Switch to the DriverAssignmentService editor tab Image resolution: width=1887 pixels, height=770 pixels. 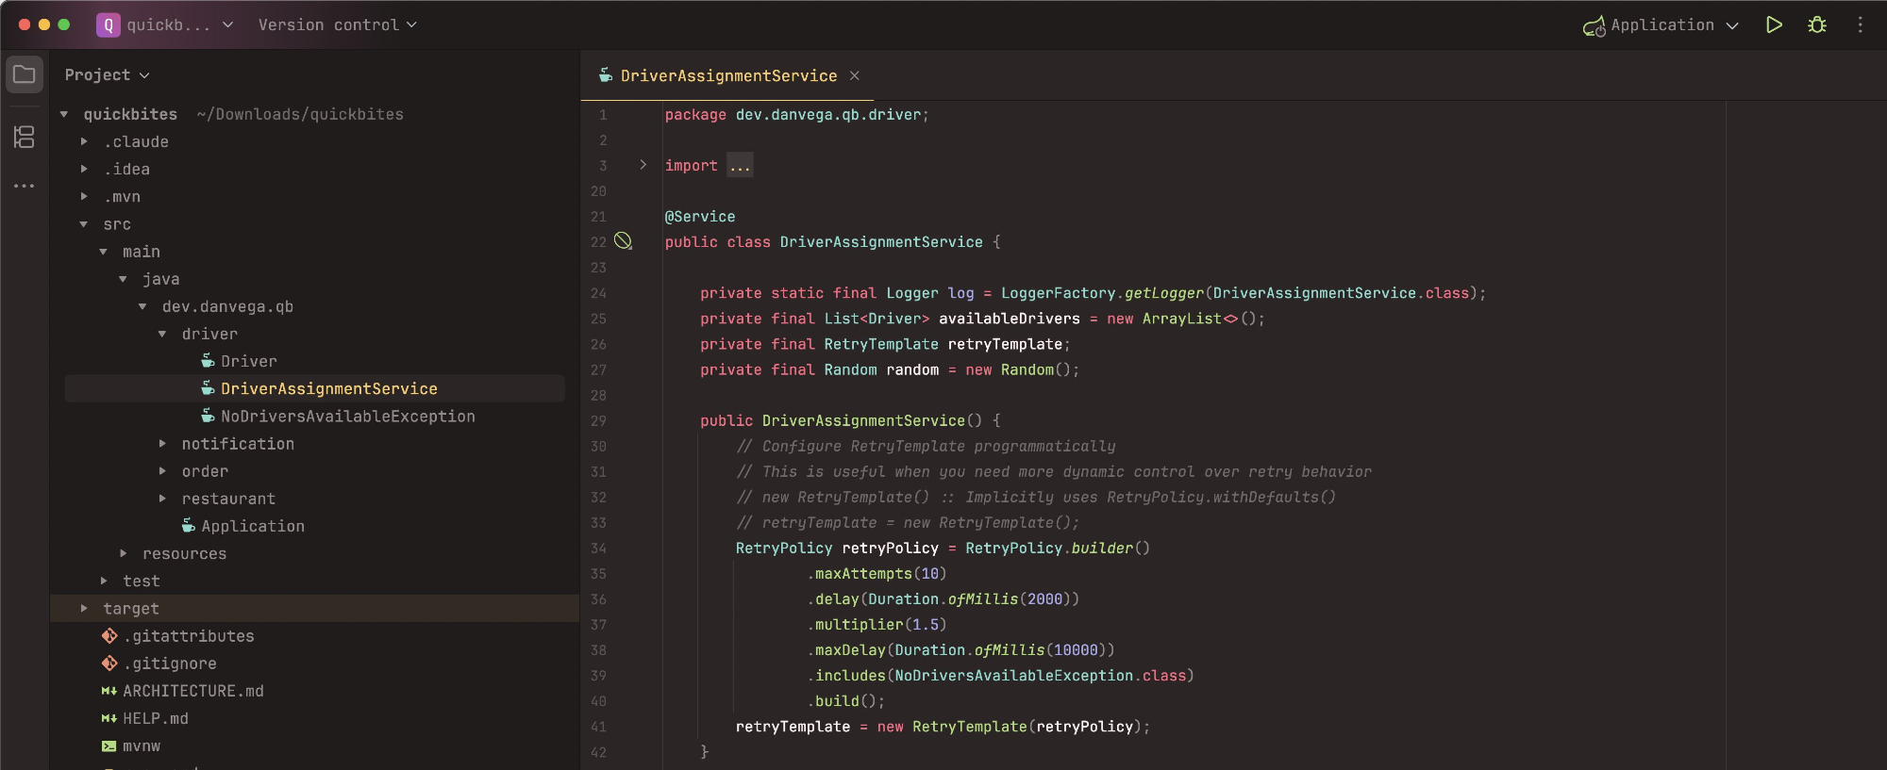[727, 75]
